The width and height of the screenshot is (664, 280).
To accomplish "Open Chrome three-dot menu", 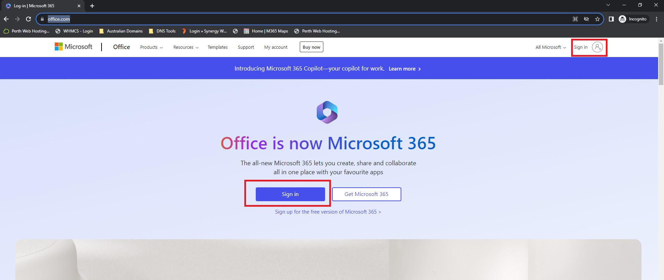I will pos(656,19).
